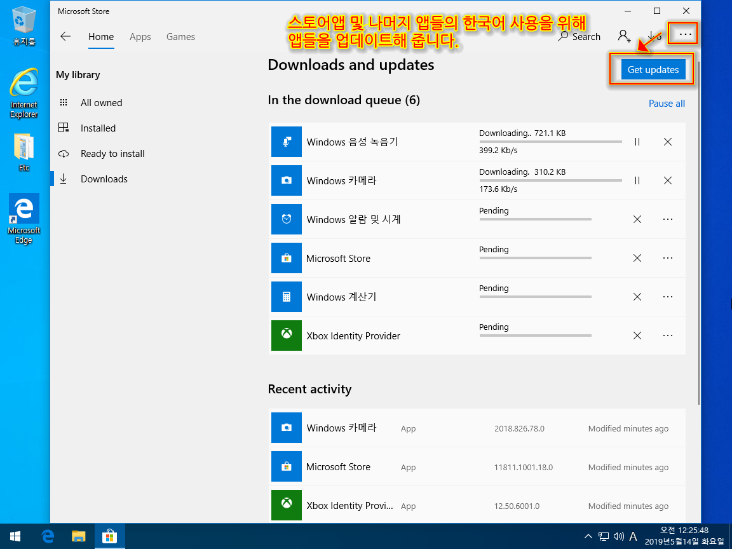Click the Windows 카메라 icon in download queue
The image size is (732, 549).
(287, 180)
